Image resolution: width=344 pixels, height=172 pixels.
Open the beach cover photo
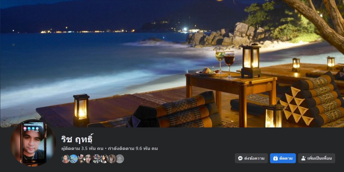(172, 64)
